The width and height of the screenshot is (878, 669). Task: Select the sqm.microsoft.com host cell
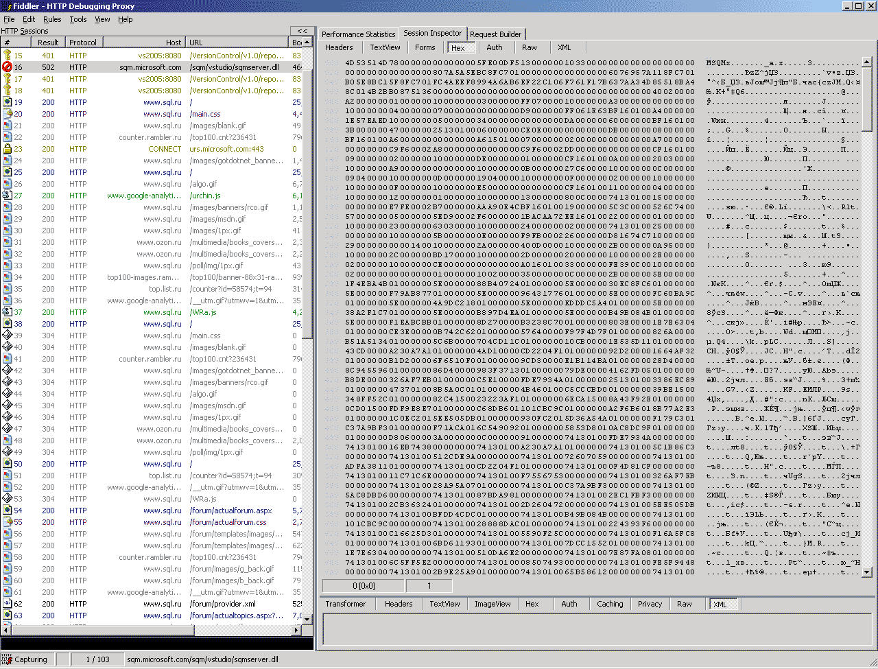tap(150, 67)
